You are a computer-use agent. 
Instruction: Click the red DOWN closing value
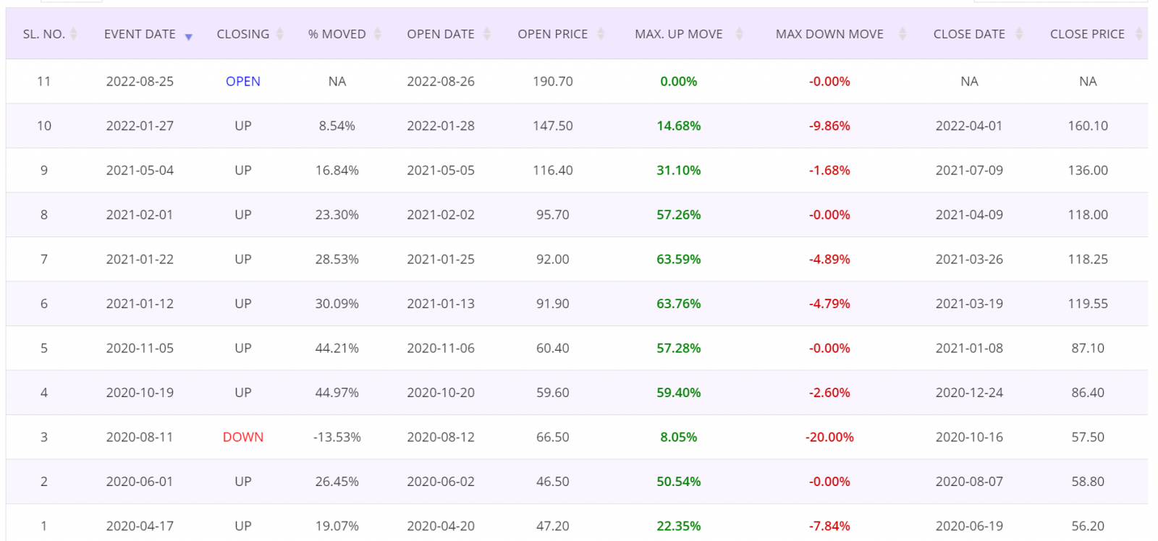pyautogui.click(x=243, y=437)
